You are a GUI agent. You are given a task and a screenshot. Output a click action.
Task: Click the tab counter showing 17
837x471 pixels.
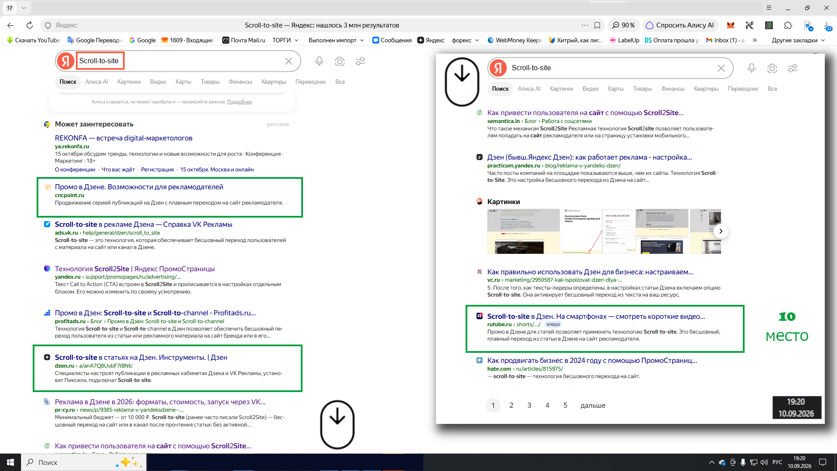pyautogui.click(x=10, y=8)
